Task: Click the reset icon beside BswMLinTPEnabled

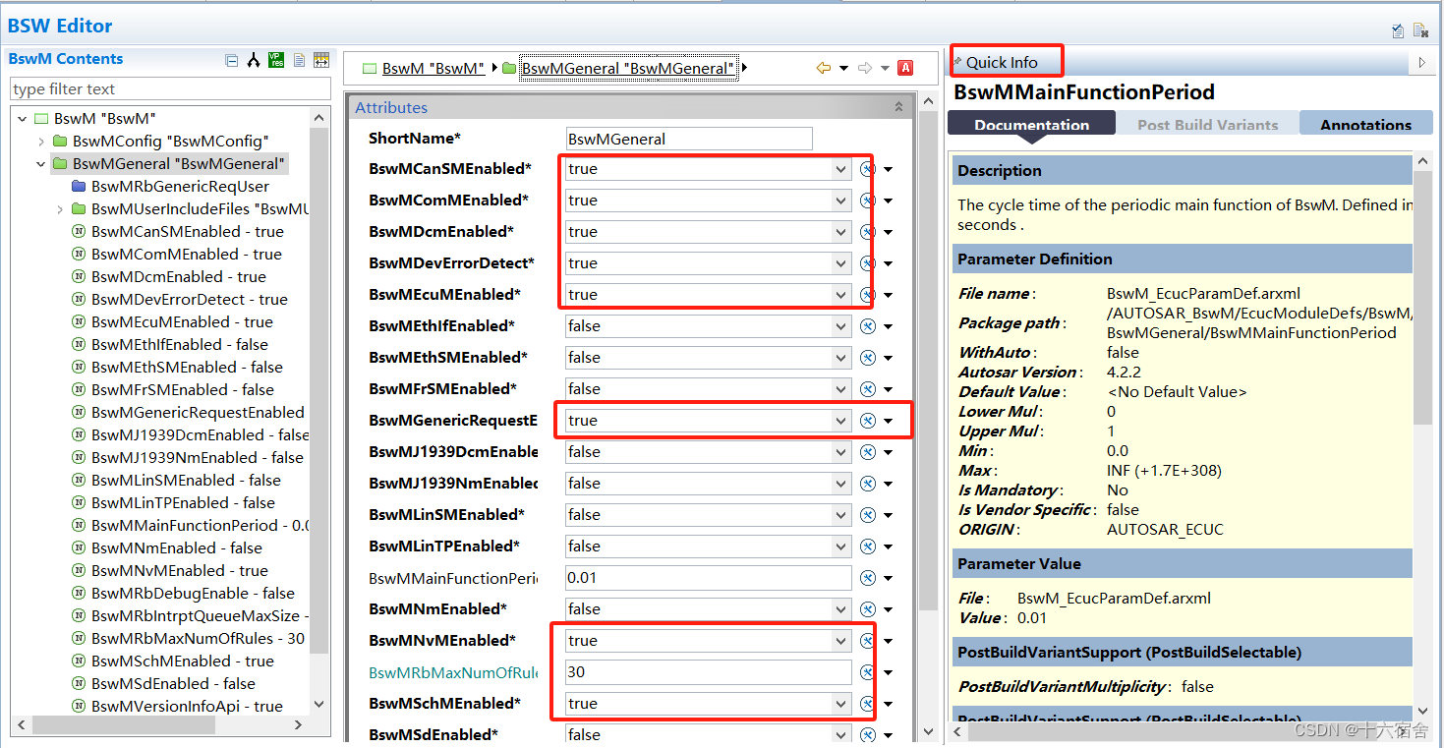Action: click(868, 547)
